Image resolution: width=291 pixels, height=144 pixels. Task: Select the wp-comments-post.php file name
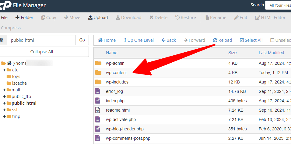[x=128, y=139]
